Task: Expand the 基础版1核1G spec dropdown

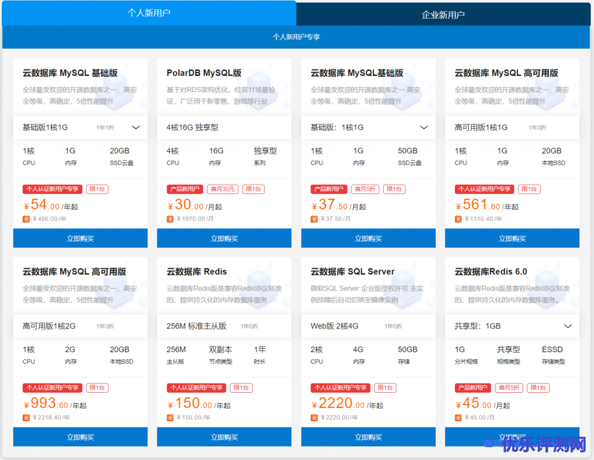Action: [x=136, y=127]
